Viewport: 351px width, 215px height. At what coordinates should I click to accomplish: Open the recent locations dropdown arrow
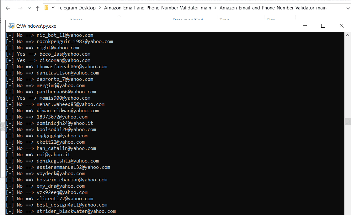(x=29, y=8)
